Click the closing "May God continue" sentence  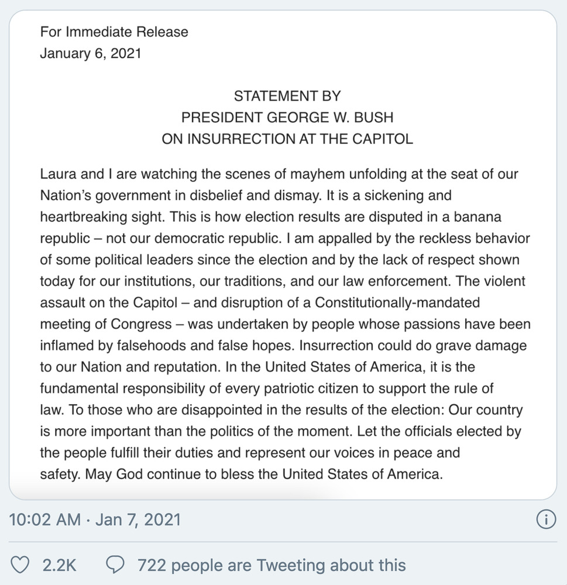[x=263, y=474]
